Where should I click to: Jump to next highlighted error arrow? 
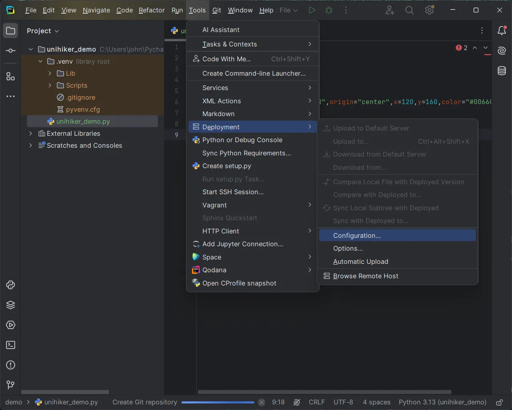click(x=486, y=48)
